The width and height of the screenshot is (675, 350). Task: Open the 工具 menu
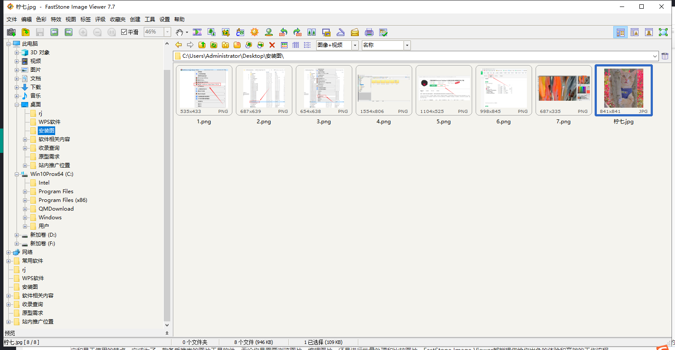[150, 19]
